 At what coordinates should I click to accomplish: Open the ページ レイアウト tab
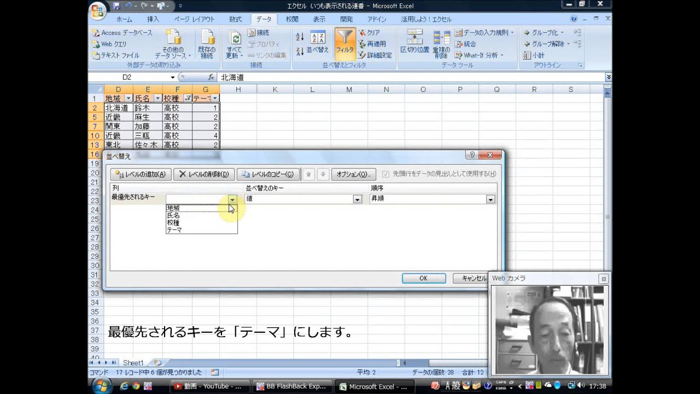pos(194,19)
